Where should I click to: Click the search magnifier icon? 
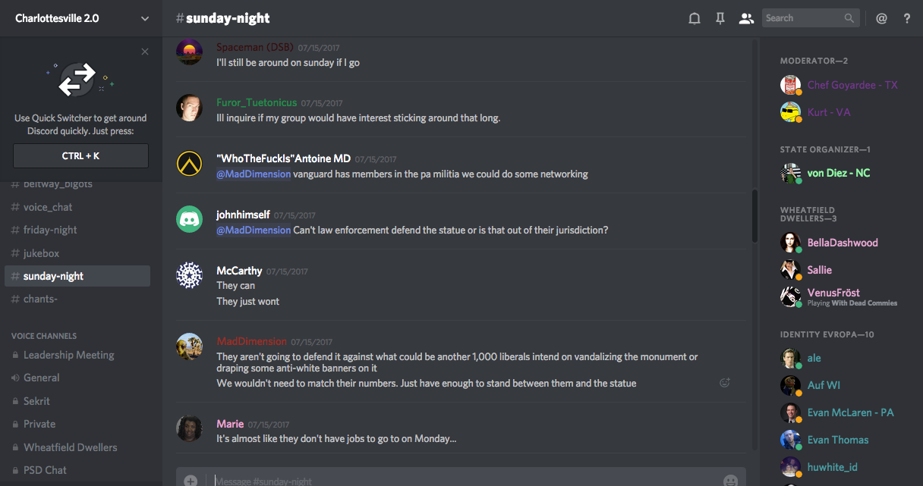(849, 18)
